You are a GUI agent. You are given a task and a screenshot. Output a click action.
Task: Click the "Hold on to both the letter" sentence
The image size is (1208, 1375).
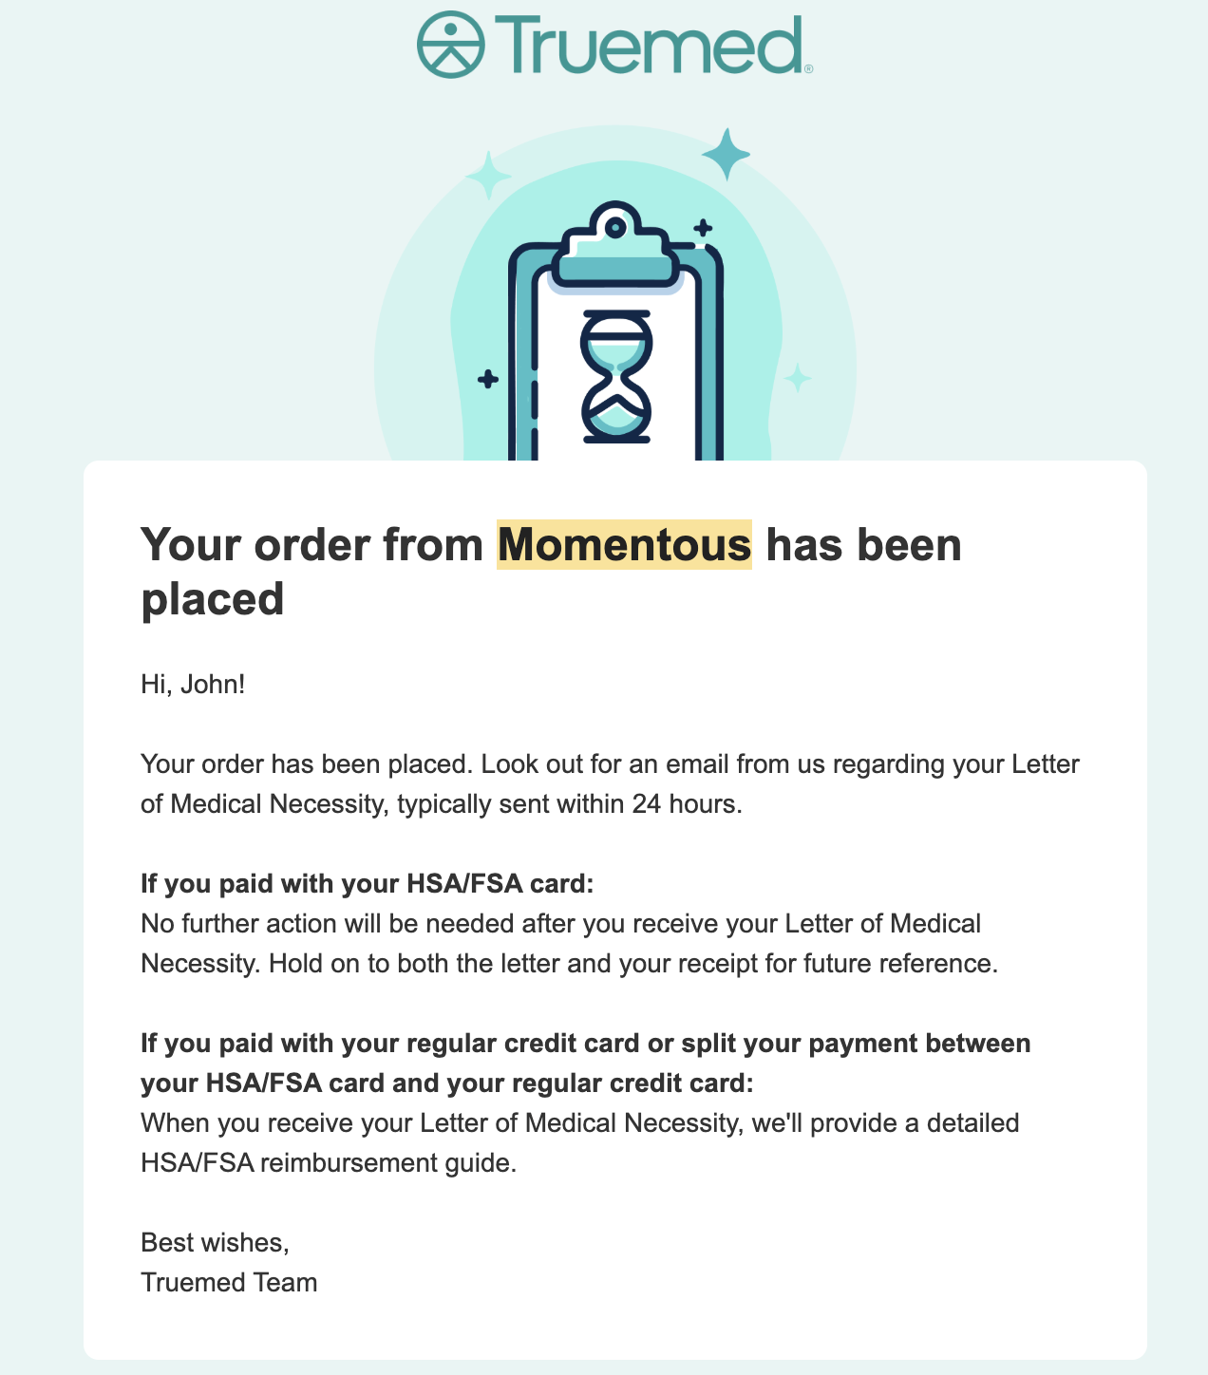632,964
